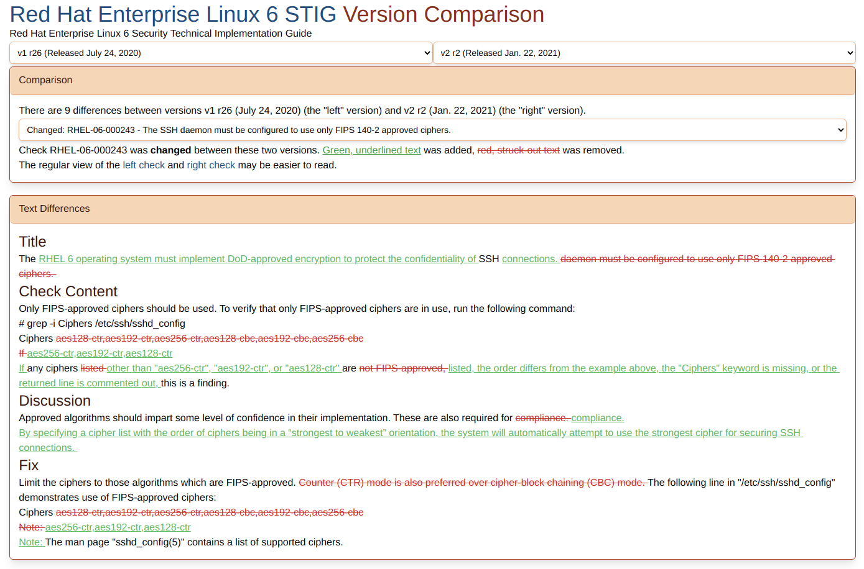Image resolution: width=864 pixels, height=569 pixels.
Task: Click removed 'Counter (CTR) mode is also preferred' text
Action: (x=473, y=483)
